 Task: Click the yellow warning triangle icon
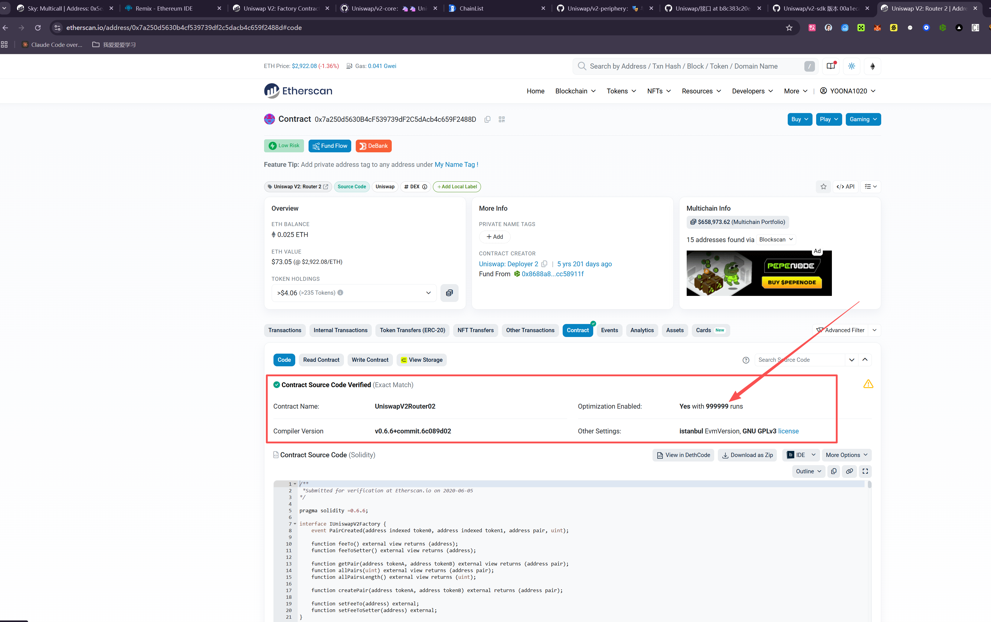pyautogui.click(x=868, y=384)
